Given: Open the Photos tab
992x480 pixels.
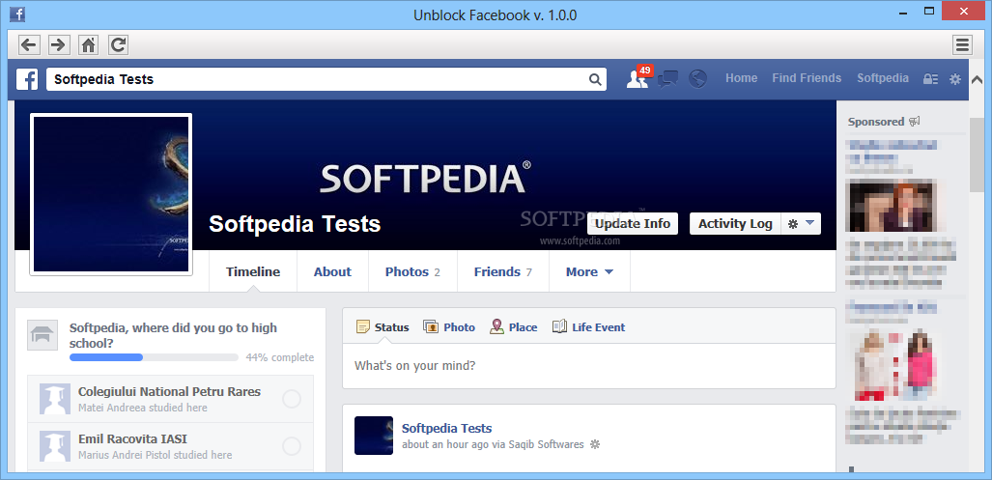Looking at the screenshot, I should (412, 272).
